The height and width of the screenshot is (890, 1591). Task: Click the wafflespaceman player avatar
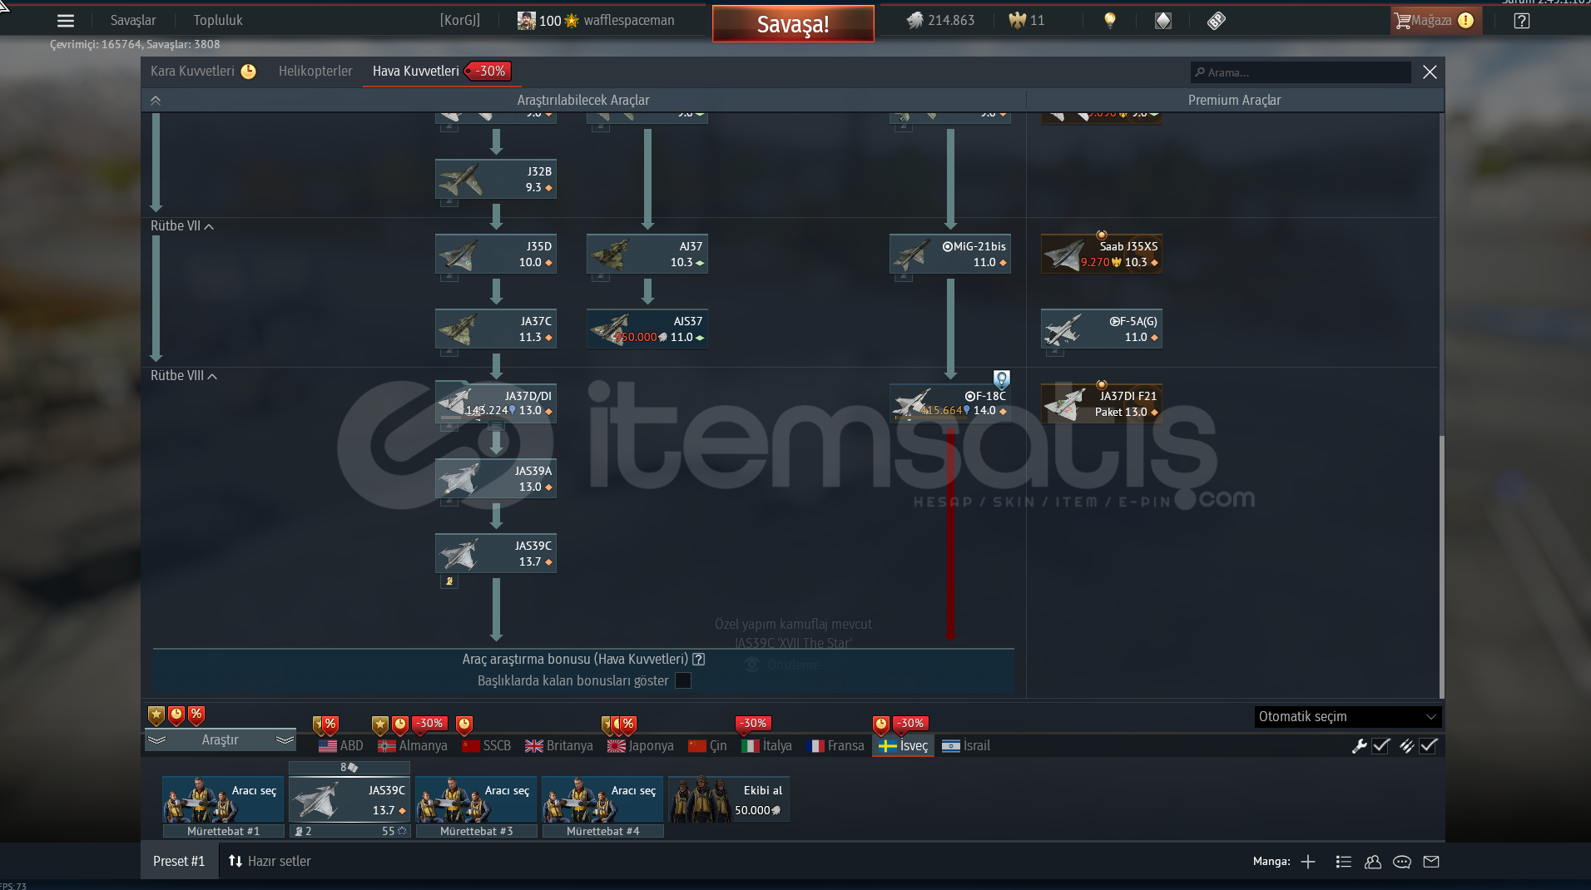point(526,21)
